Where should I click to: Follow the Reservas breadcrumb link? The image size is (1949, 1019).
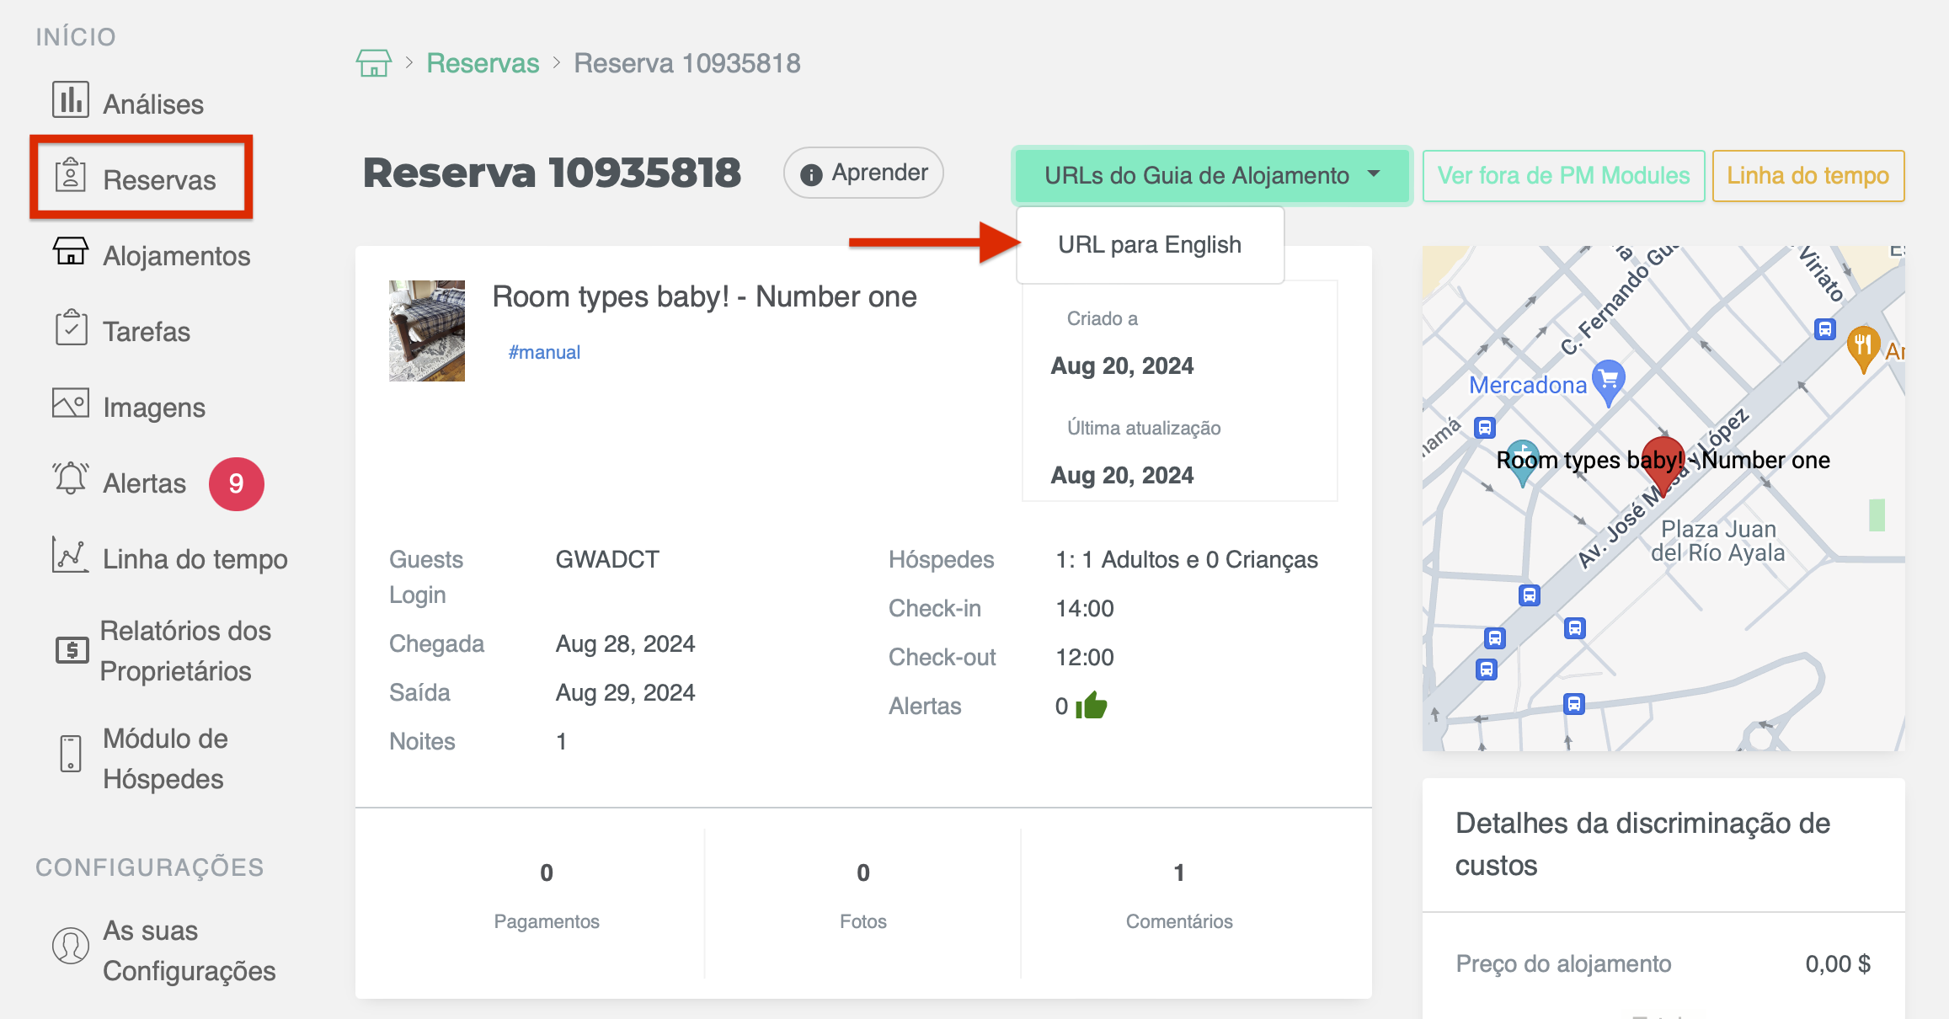click(483, 63)
